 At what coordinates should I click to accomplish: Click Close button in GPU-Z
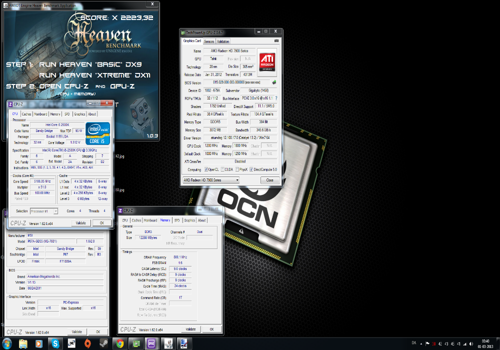(270, 180)
